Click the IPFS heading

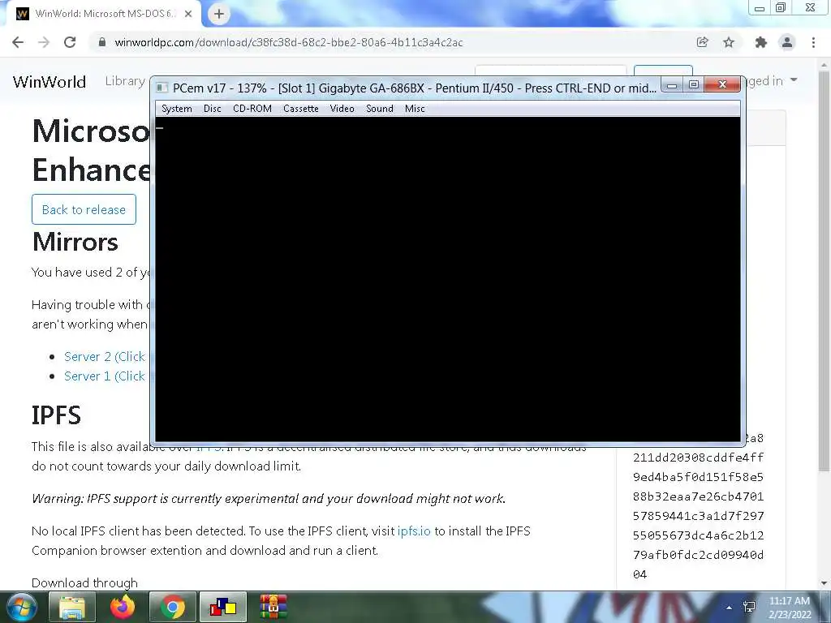pos(56,415)
